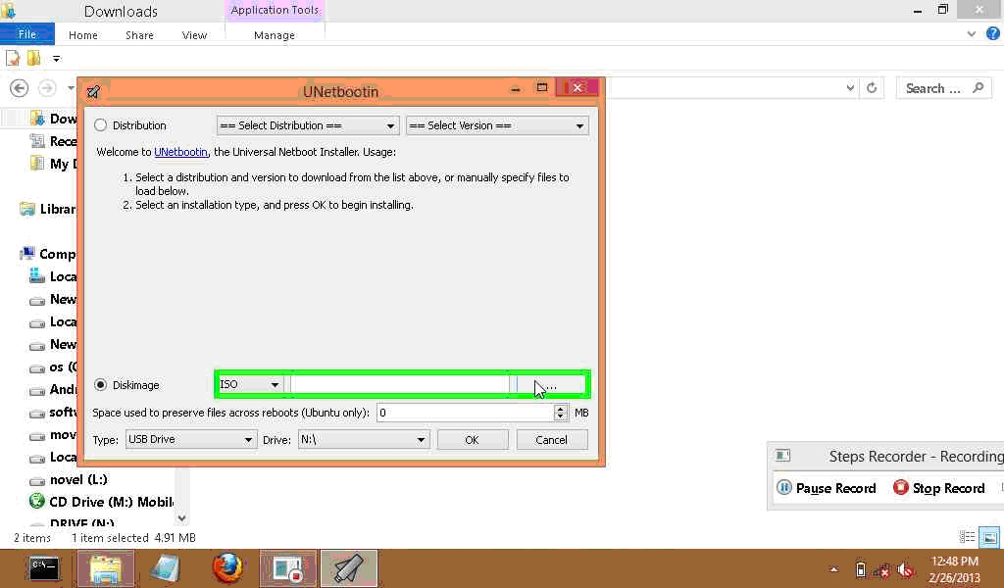The height and width of the screenshot is (588, 1004).
Task: Switch to large icons view icon
Action: (x=989, y=537)
